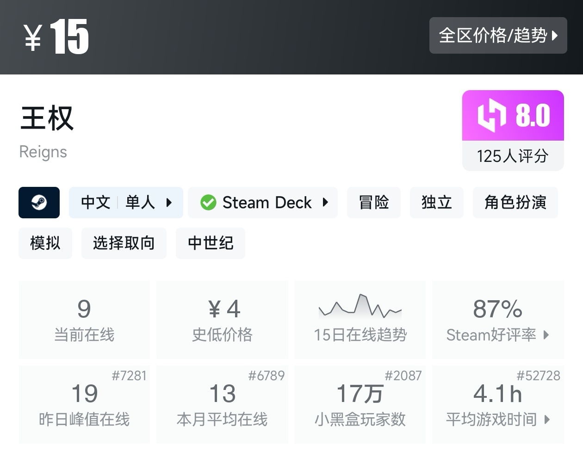Expand average playtime details arrow
The image size is (583, 451).
tap(547, 420)
